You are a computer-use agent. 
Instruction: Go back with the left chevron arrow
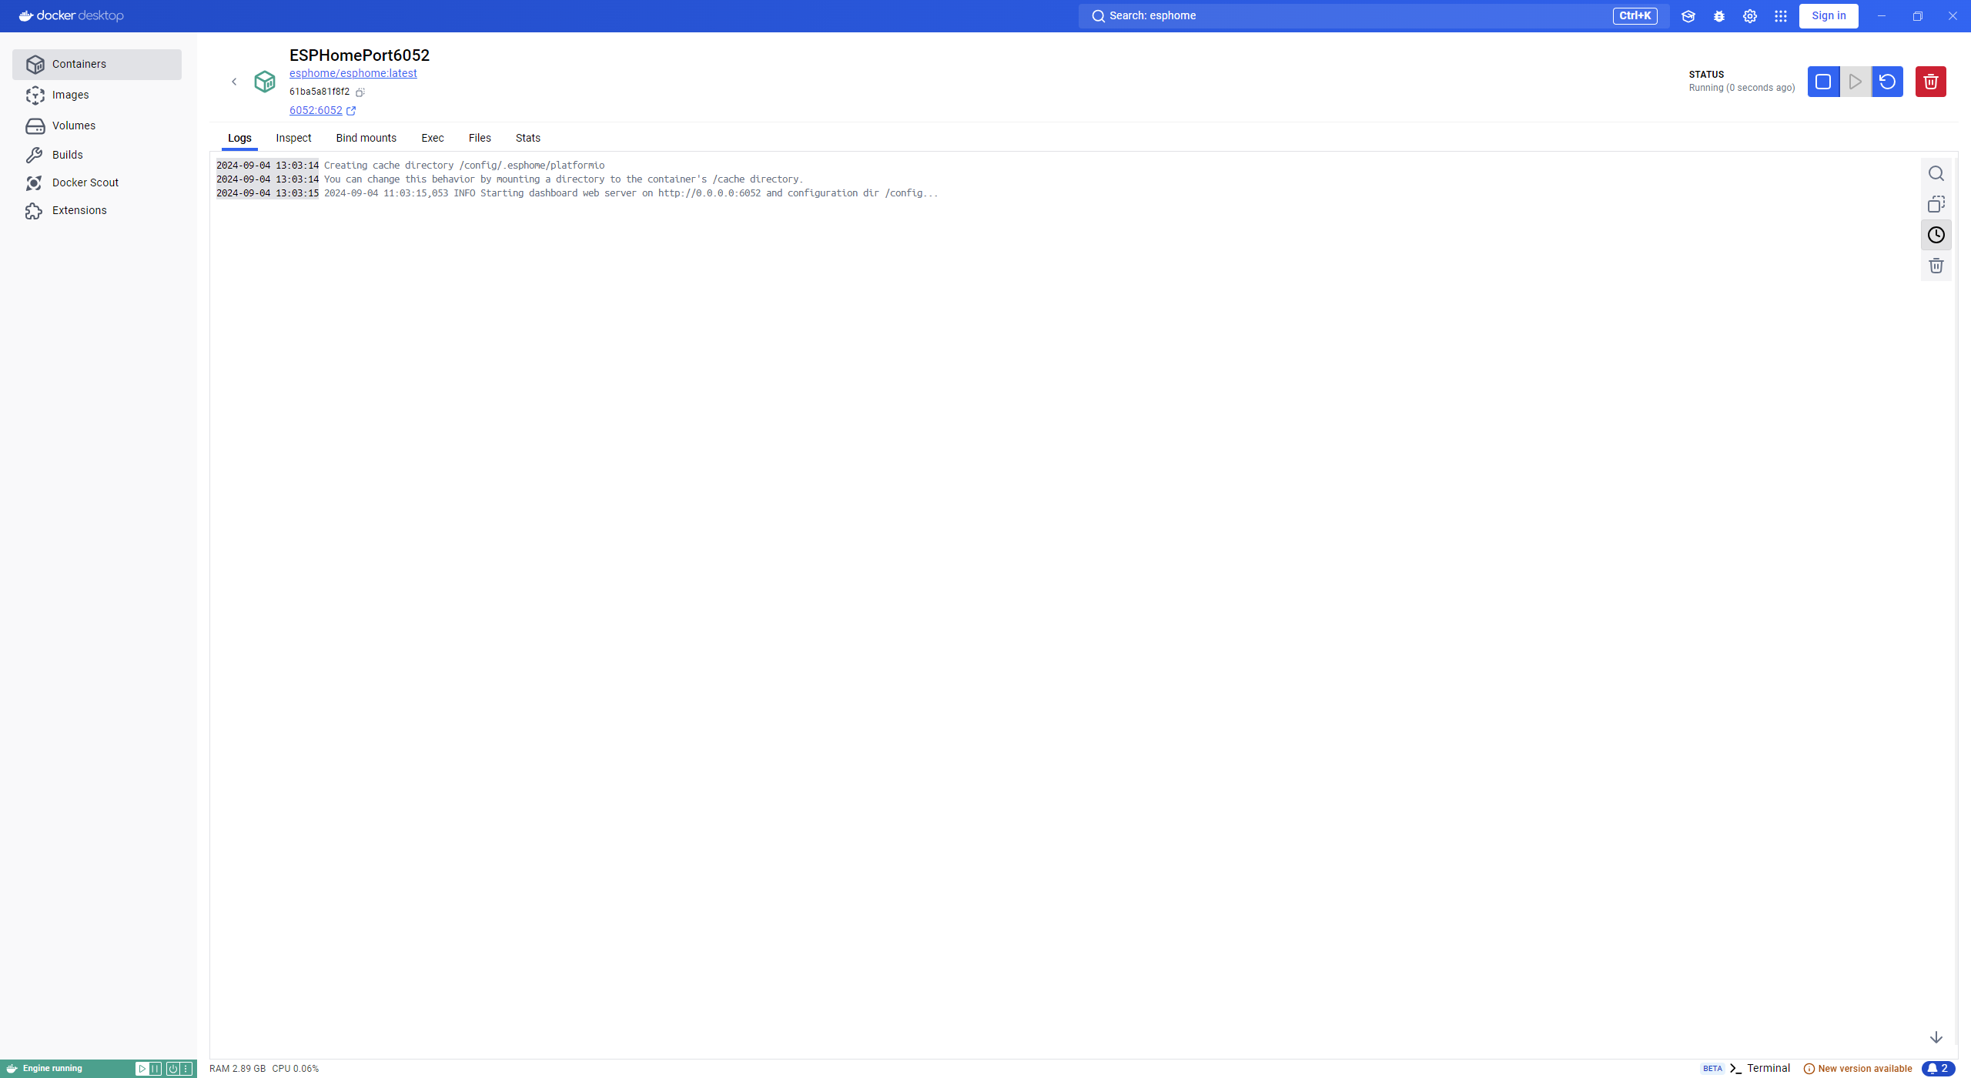coord(234,82)
